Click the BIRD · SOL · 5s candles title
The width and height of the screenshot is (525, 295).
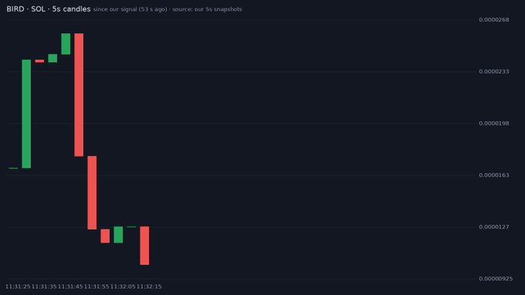tap(49, 9)
